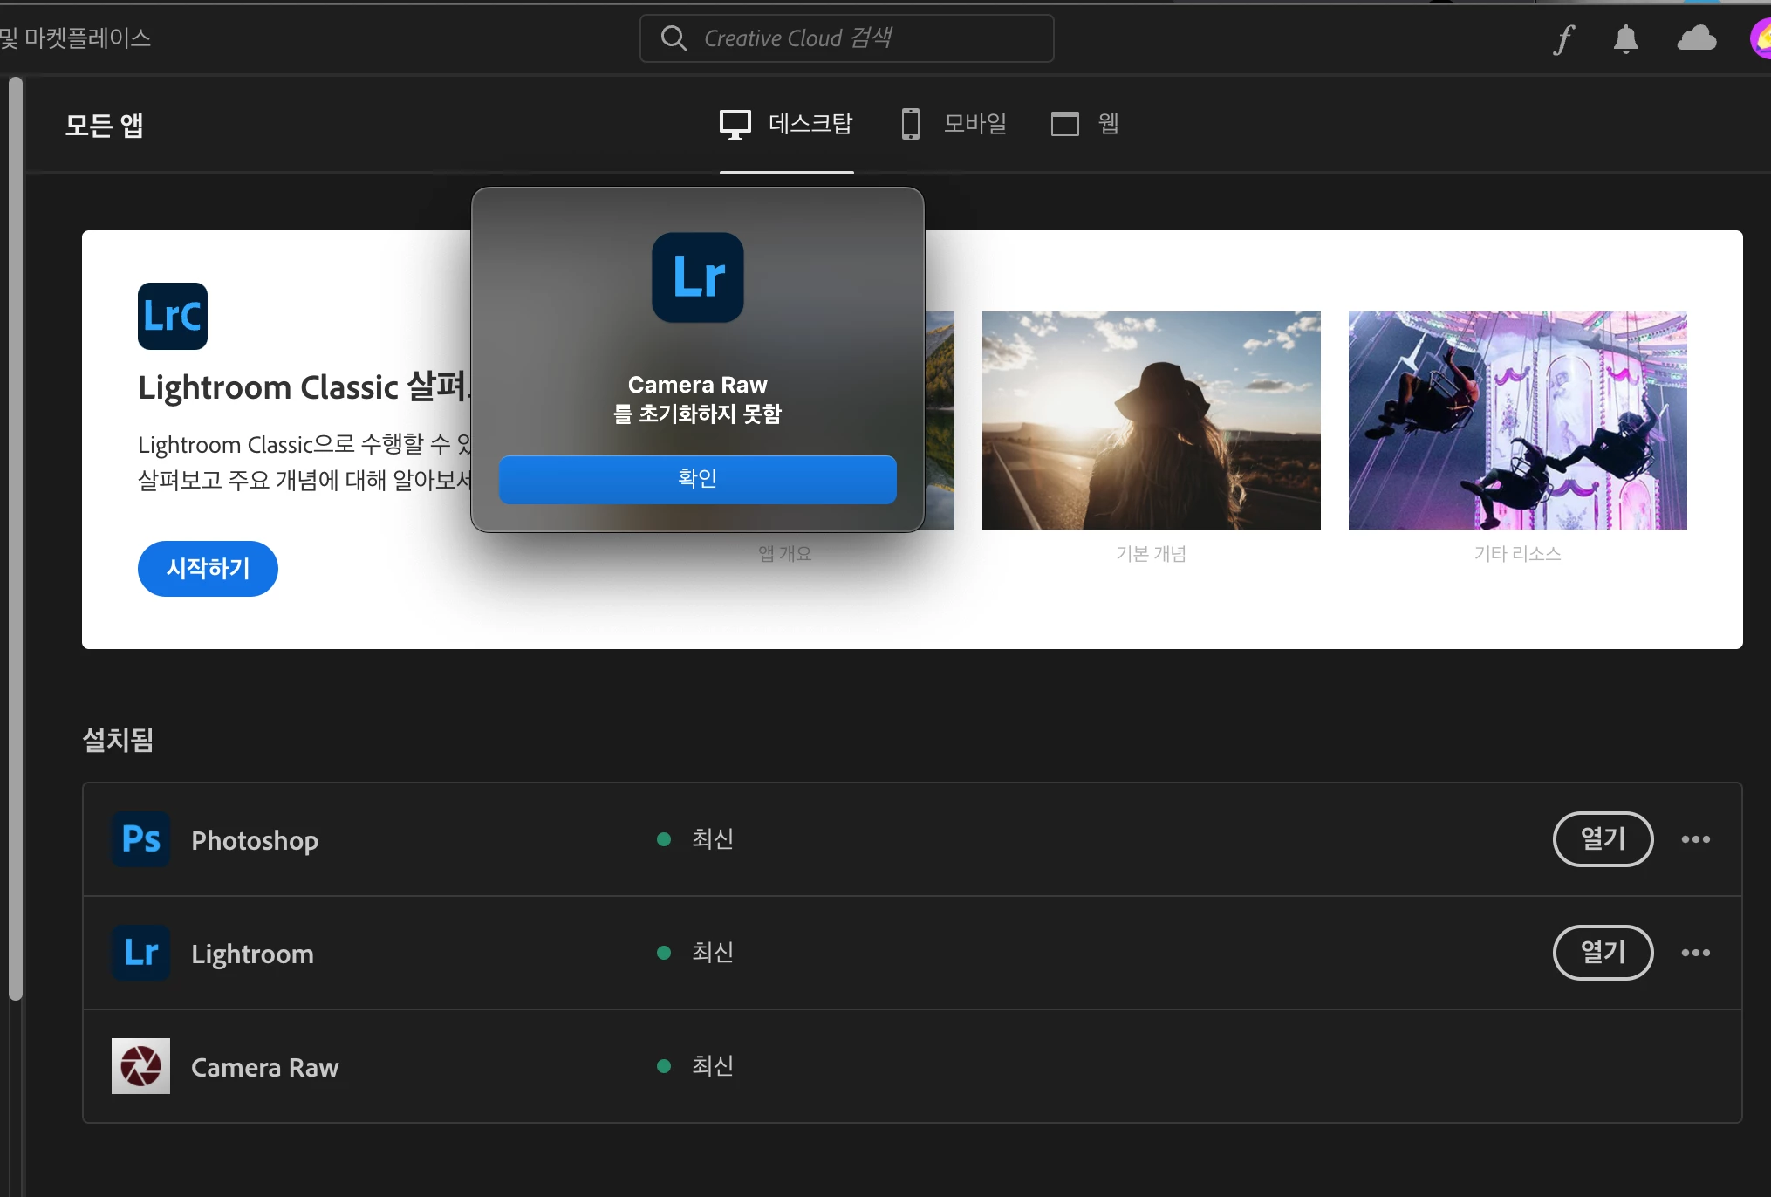Image resolution: width=1771 pixels, height=1197 pixels.
Task: Expand Lightroom more options ellipsis
Action: (x=1695, y=953)
